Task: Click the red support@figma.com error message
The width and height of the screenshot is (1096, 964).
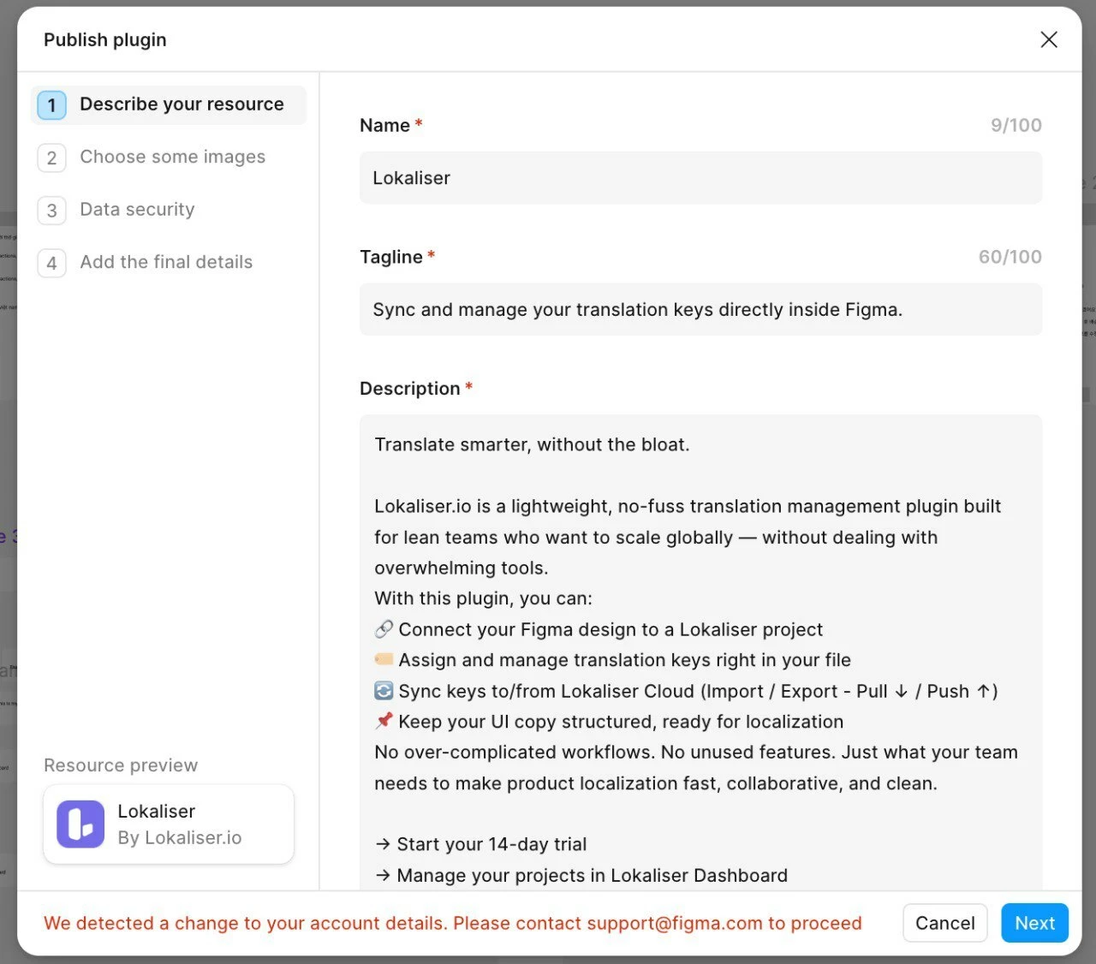Action: click(x=452, y=923)
